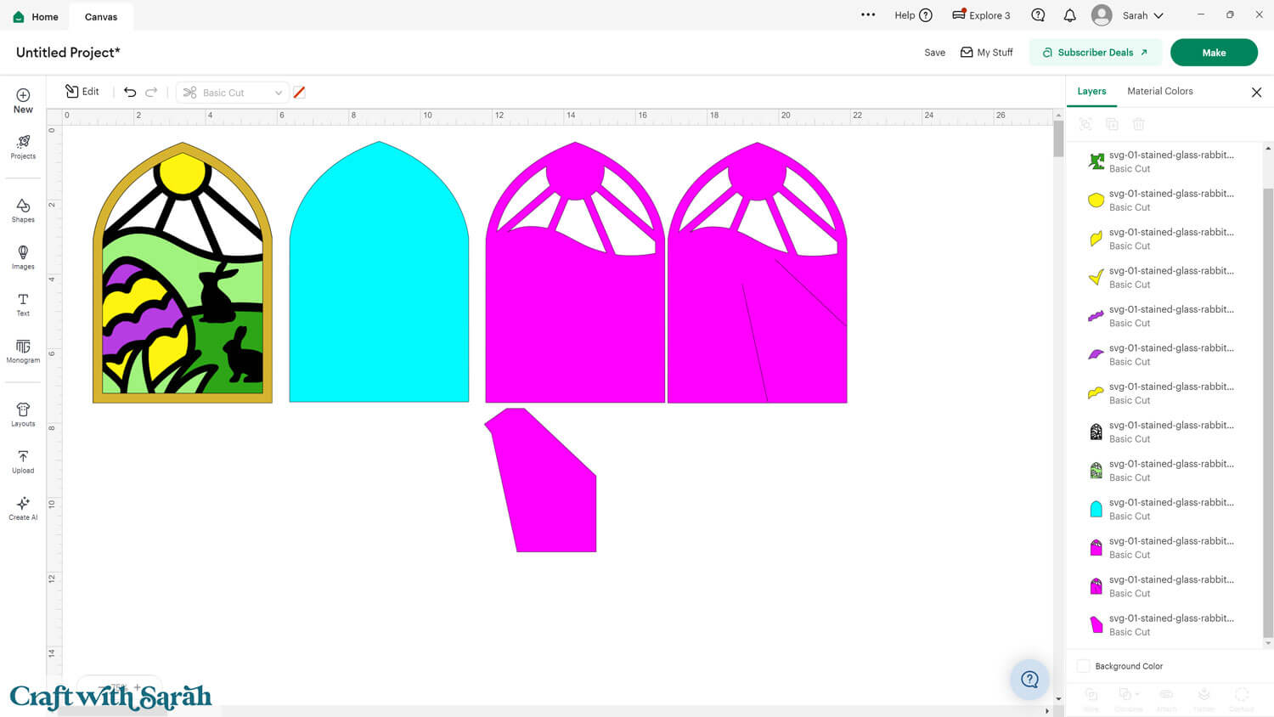Click the Upload icon
The height and width of the screenshot is (717, 1274).
tap(23, 461)
